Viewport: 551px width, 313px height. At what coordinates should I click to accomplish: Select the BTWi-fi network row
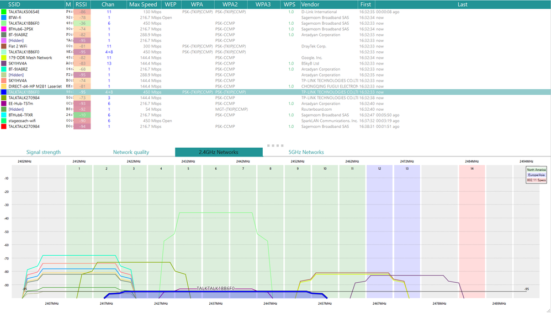pos(275,18)
